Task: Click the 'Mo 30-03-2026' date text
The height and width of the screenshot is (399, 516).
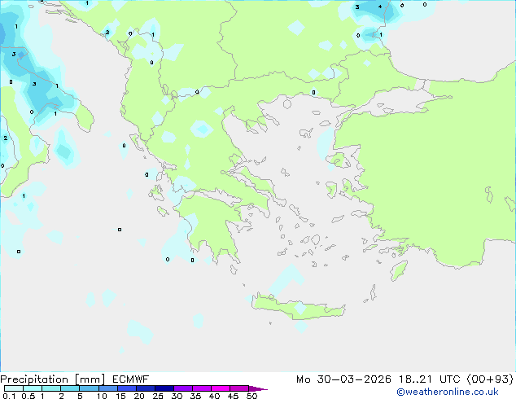Action: coord(343,379)
